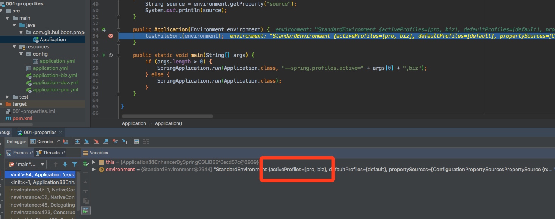Open the Evaluate Expression calculator icon
This screenshot has width=555, height=219.
(x=137, y=142)
